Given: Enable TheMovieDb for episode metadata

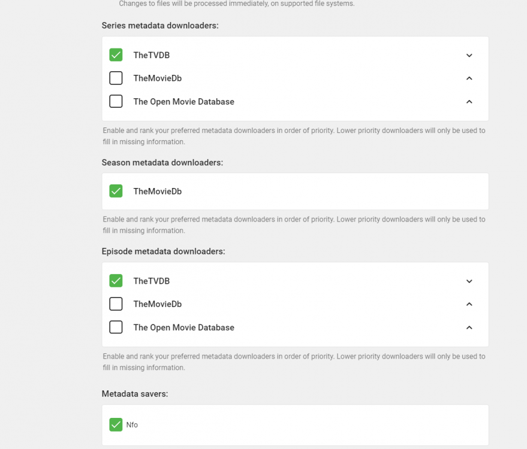Looking at the screenshot, I should (116, 304).
